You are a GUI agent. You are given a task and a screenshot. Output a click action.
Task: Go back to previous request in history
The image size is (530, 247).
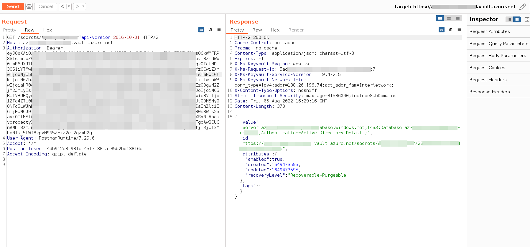[62, 6]
